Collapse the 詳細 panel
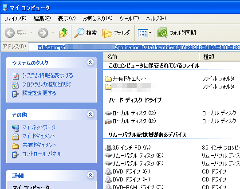 90,175
